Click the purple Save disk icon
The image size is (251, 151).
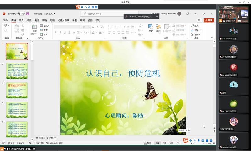click(x=28, y=13)
